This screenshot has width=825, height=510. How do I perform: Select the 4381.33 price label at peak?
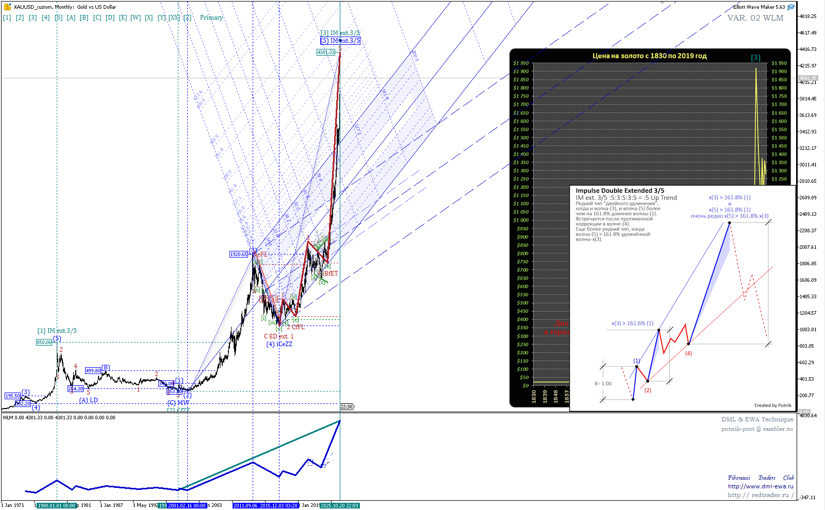coord(326,53)
